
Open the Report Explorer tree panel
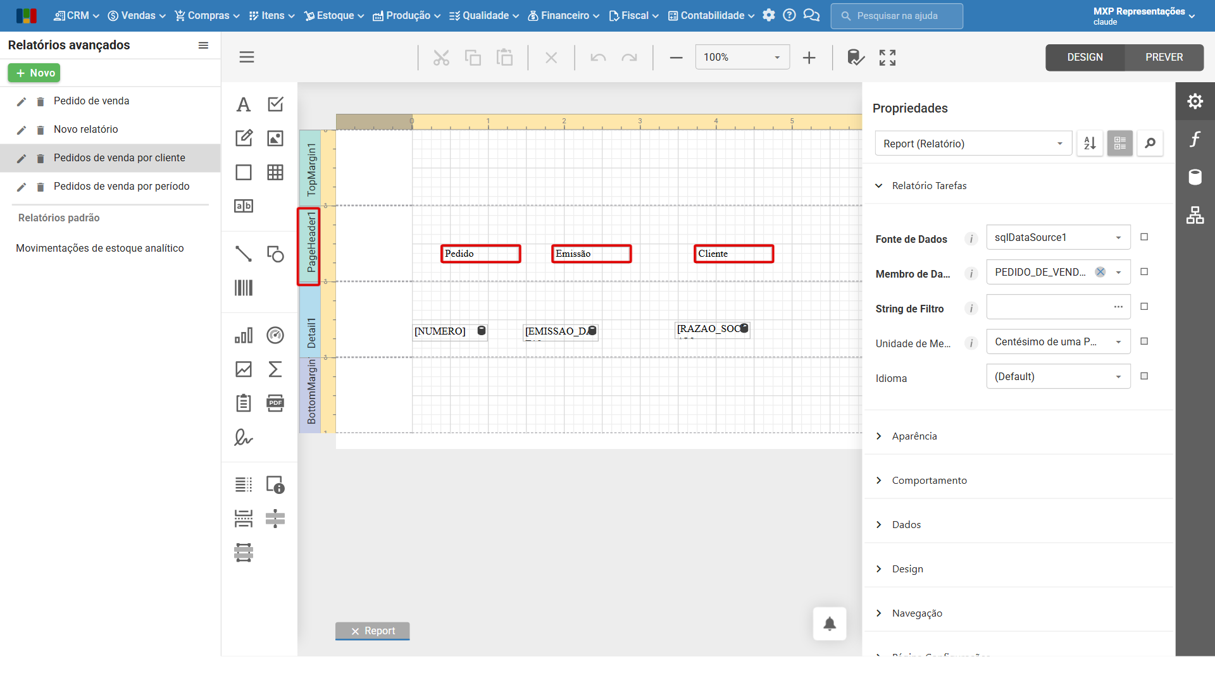point(1195,216)
